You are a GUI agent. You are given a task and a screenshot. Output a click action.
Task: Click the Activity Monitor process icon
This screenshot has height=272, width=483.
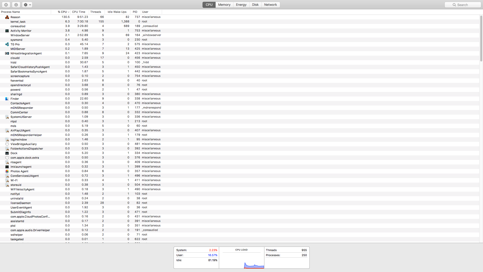click(x=7, y=31)
